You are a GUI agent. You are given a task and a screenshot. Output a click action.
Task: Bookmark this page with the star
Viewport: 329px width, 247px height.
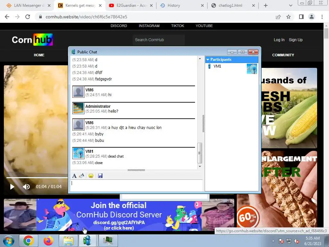coord(289,17)
